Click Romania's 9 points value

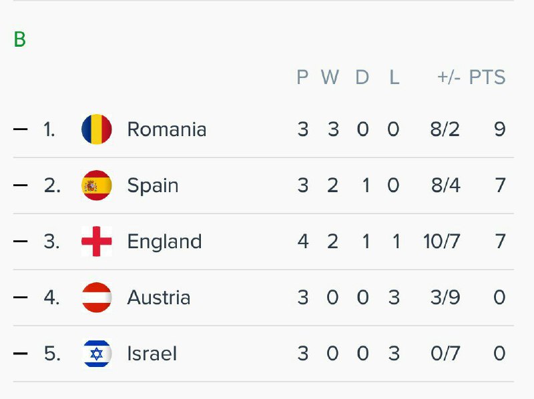pyautogui.click(x=499, y=129)
